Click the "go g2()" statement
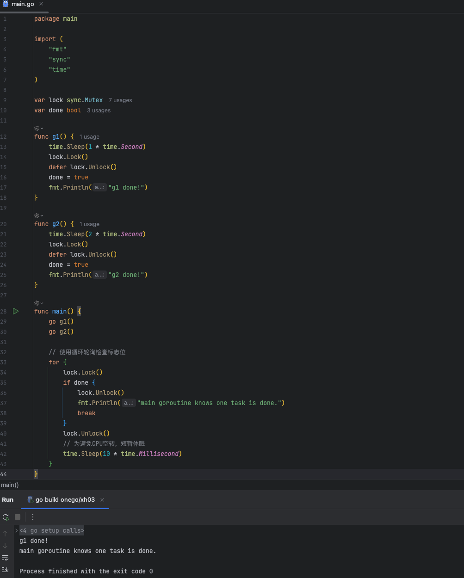This screenshot has width=464, height=578. coord(61,332)
